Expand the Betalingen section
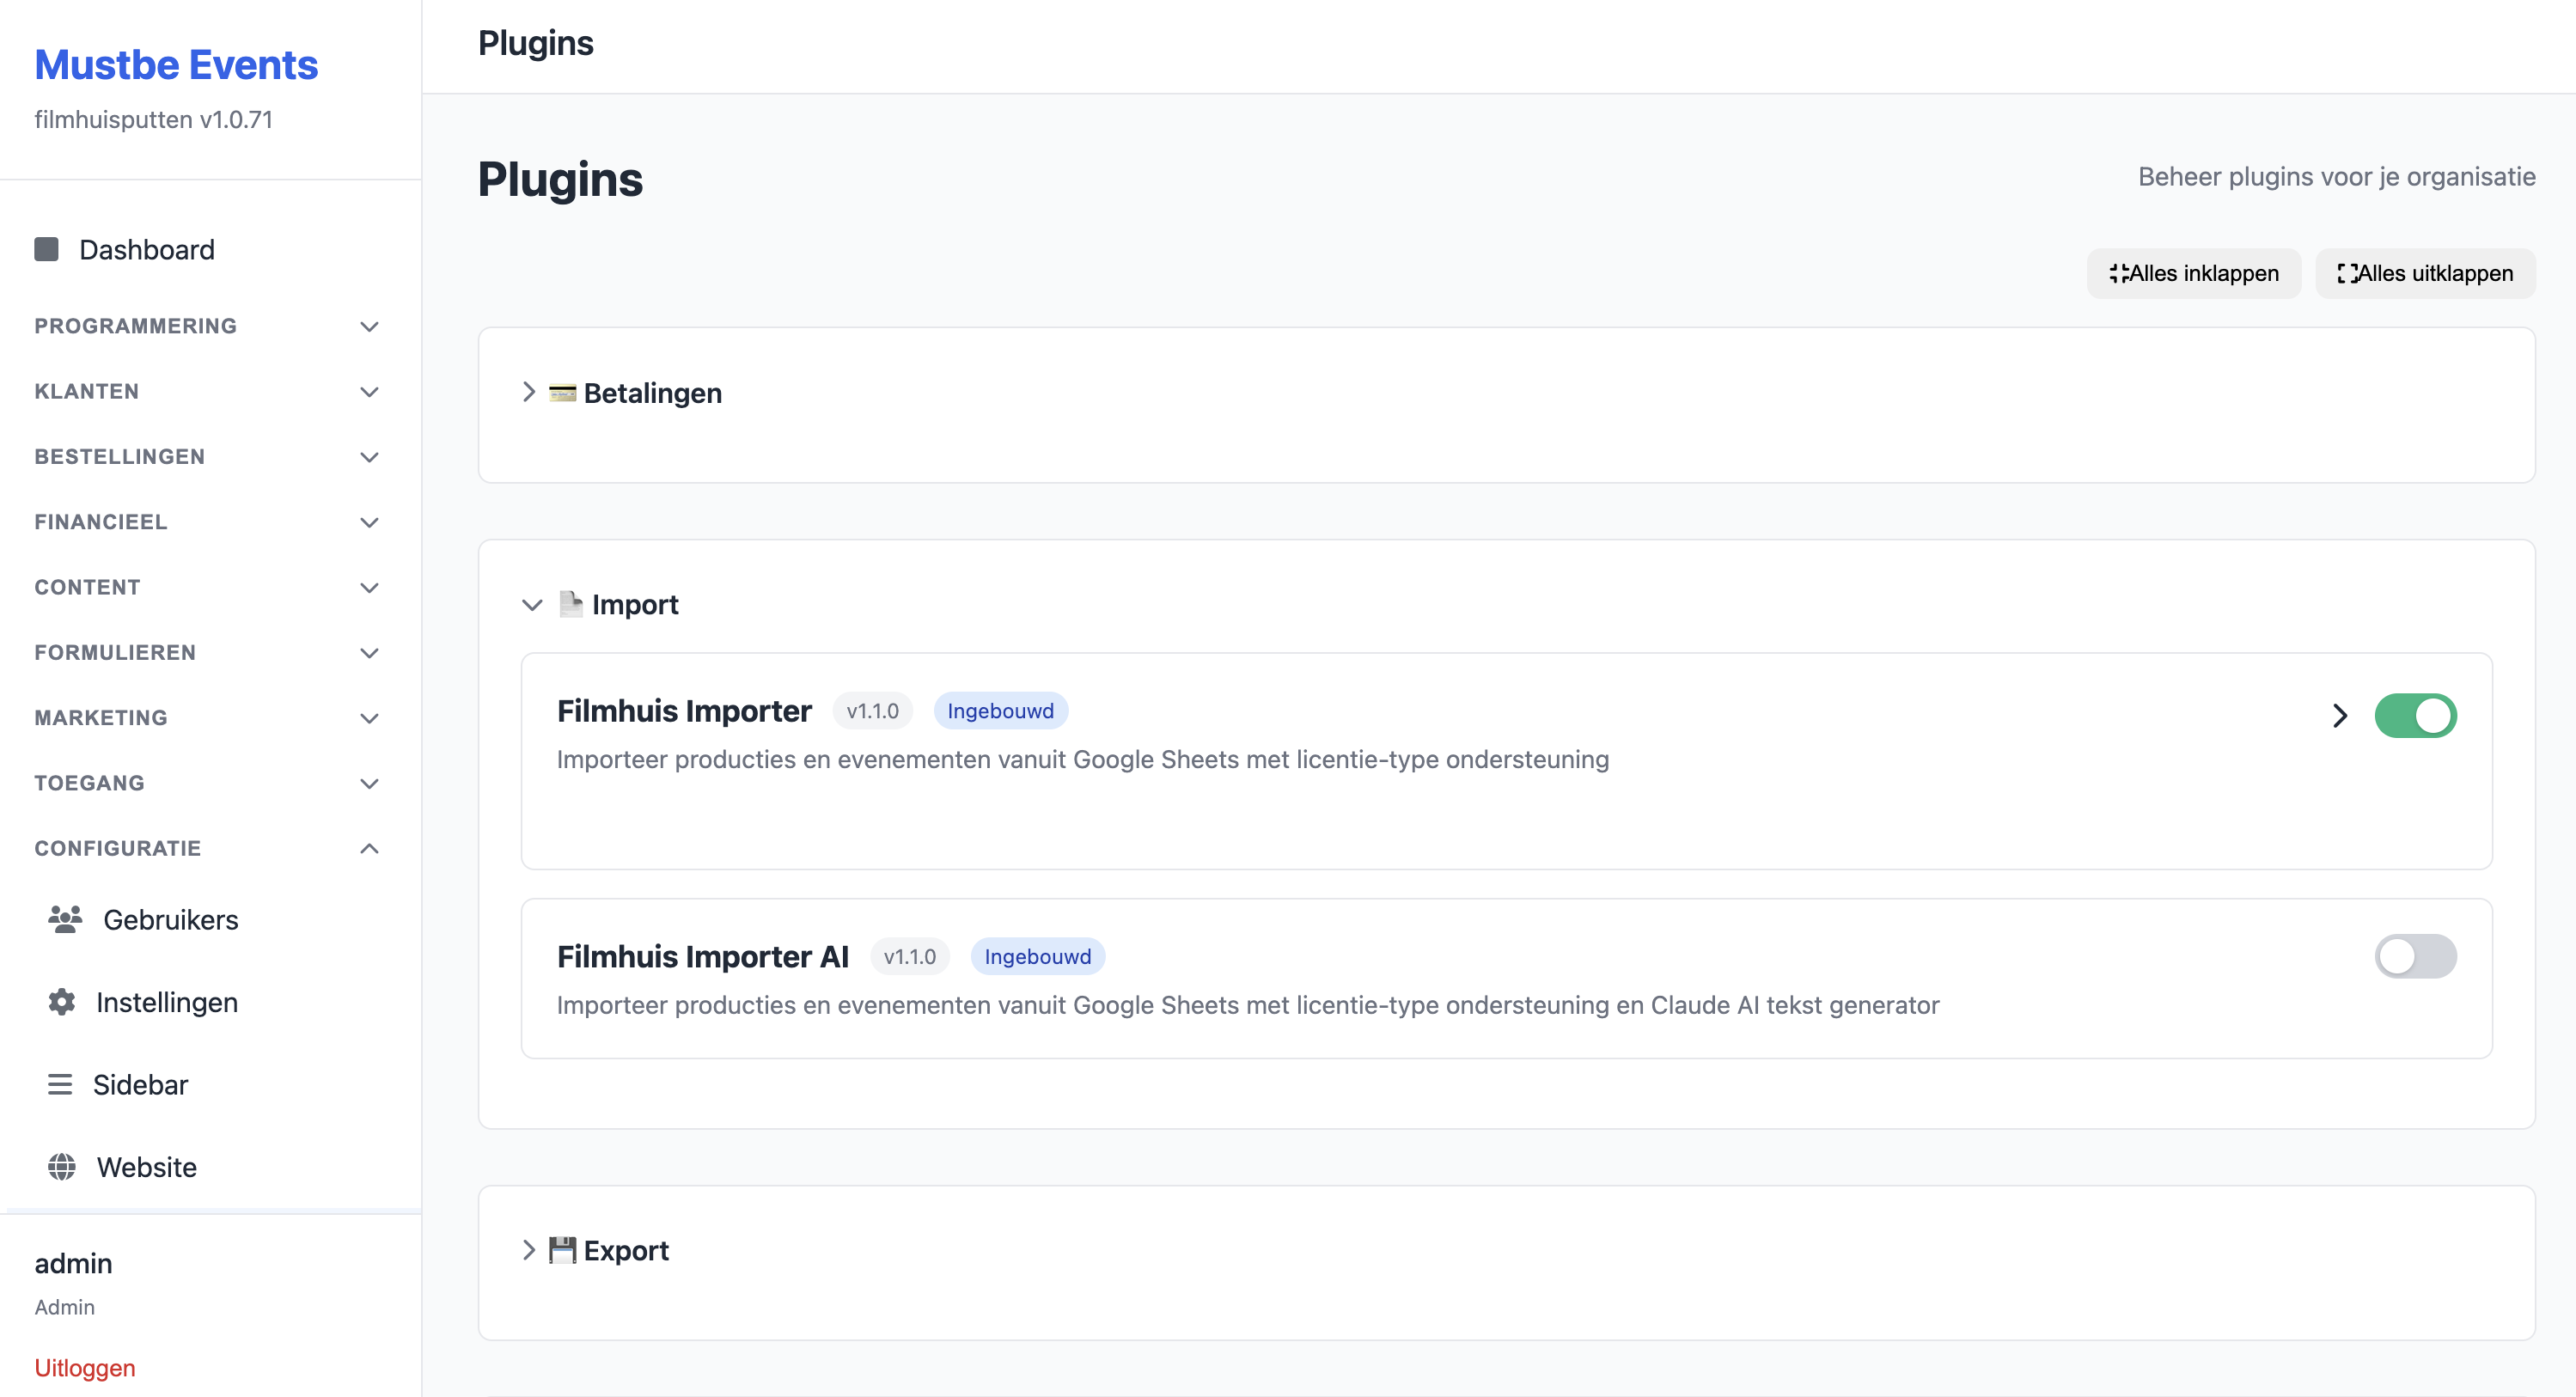 [x=529, y=392]
